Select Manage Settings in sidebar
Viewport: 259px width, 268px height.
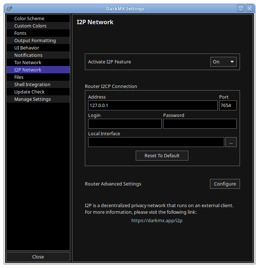click(x=38, y=99)
